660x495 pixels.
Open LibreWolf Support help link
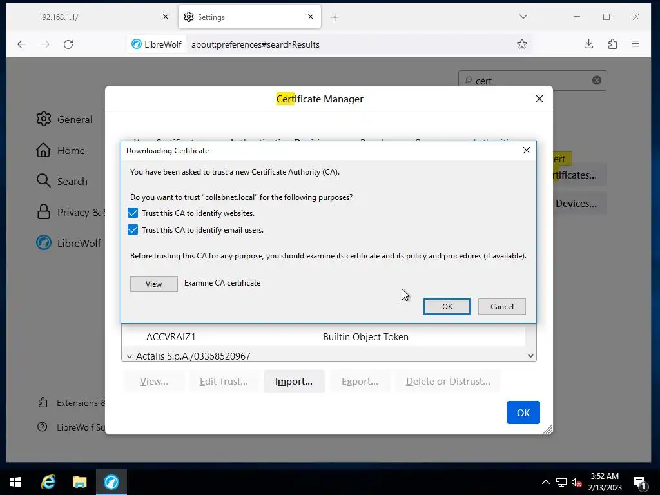coord(71,427)
